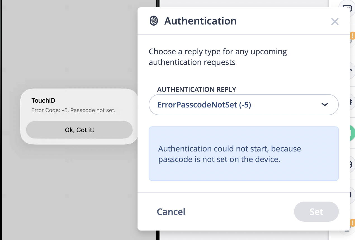This screenshot has height=240, width=355.
Task: Click the "Error Code: -5" alert message
Action: tap(73, 110)
